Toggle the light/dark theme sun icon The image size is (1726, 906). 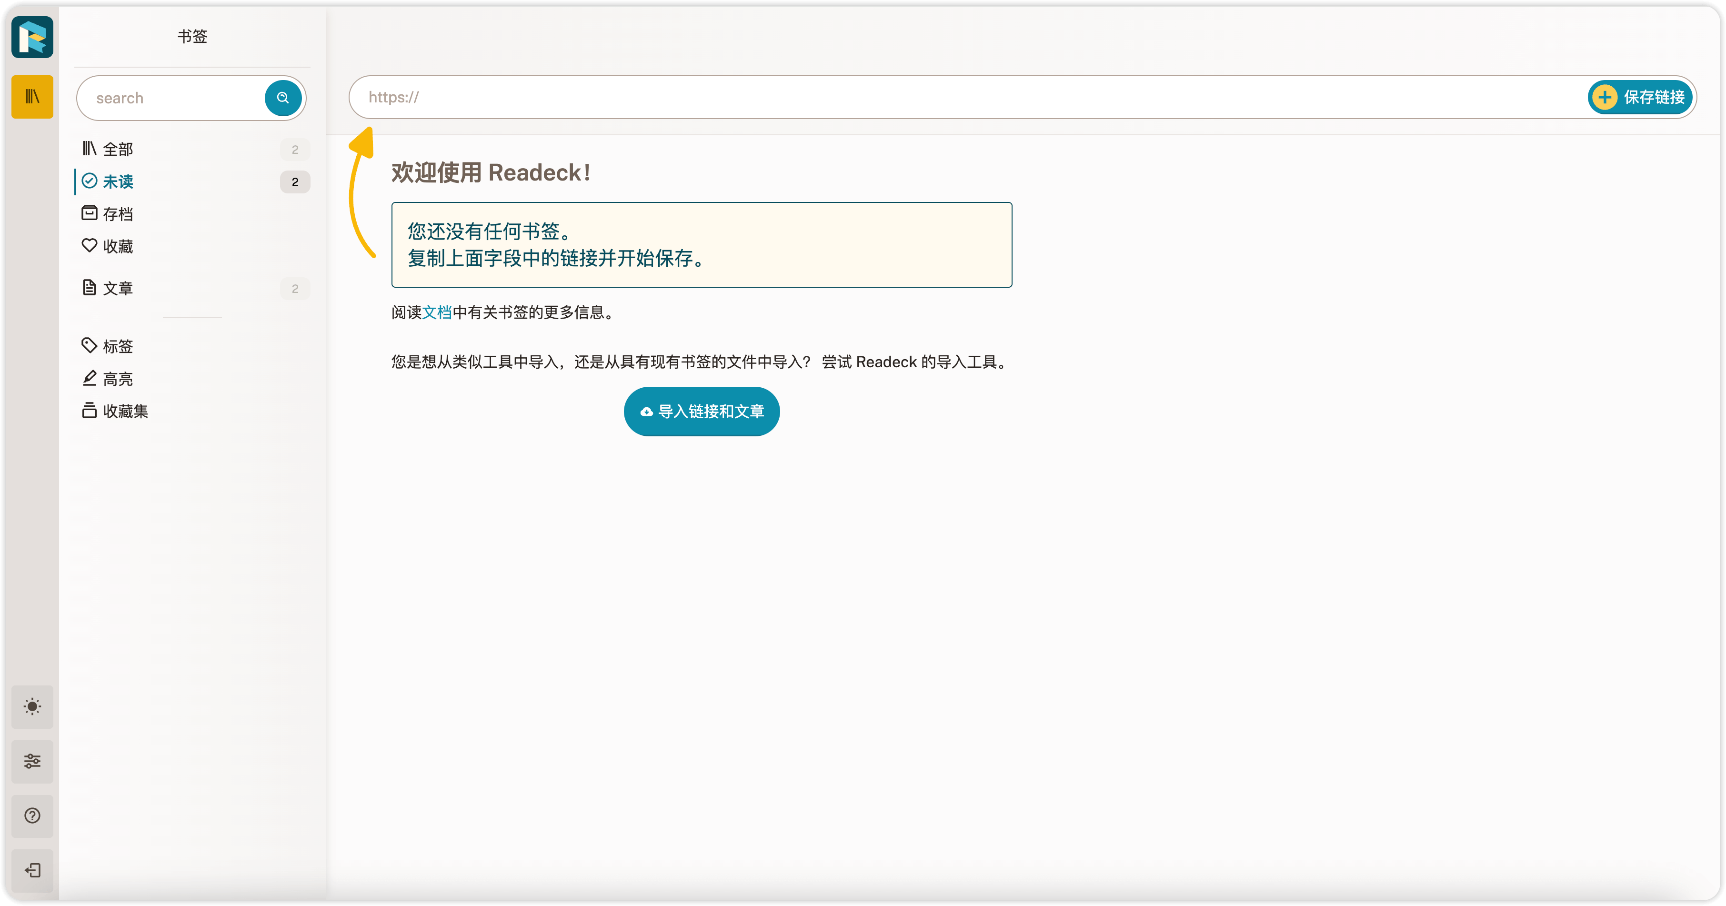point(32,706)
